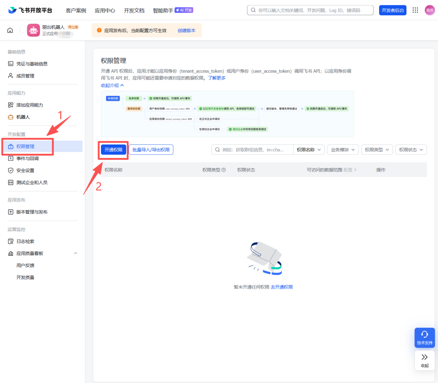This screenshot has width=438, height=383.
Task: Open the 开发文档 top menu
Action: coord(134,10)
